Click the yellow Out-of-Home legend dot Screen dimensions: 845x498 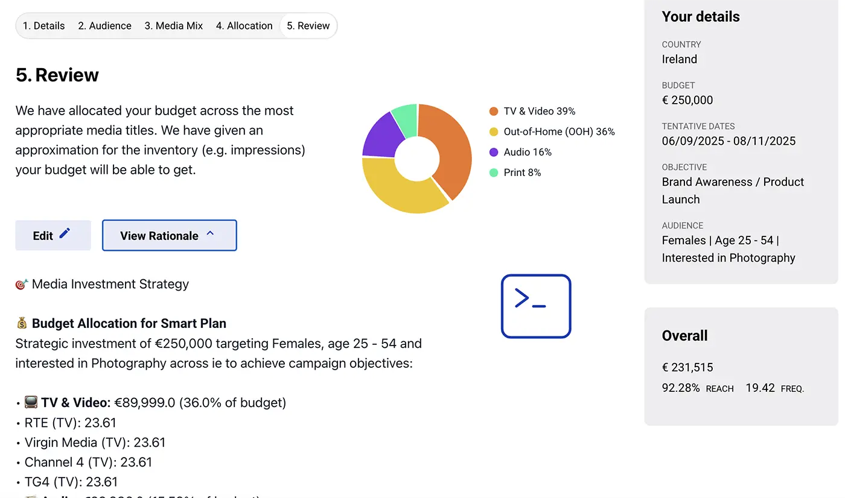[x=493, y=131]
